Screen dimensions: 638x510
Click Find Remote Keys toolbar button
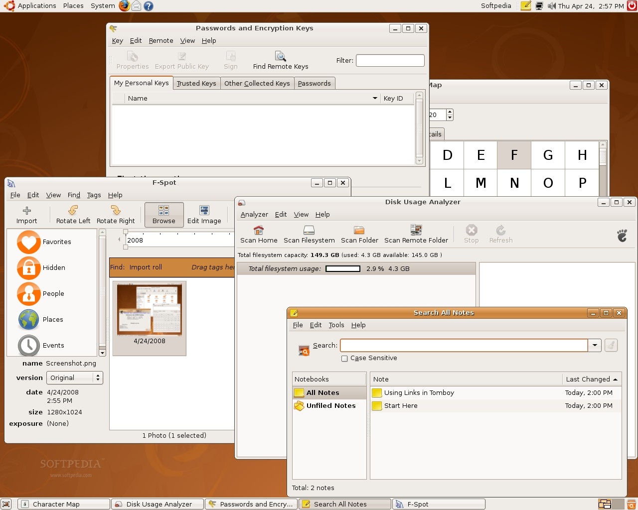coord(281,61)
